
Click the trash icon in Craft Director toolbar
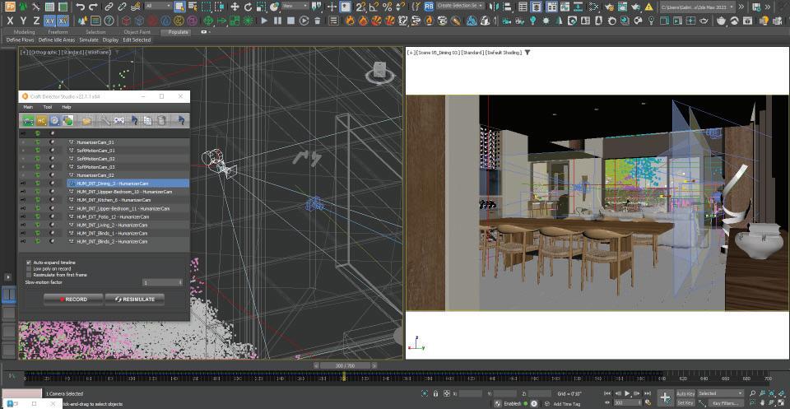[162, 121]
